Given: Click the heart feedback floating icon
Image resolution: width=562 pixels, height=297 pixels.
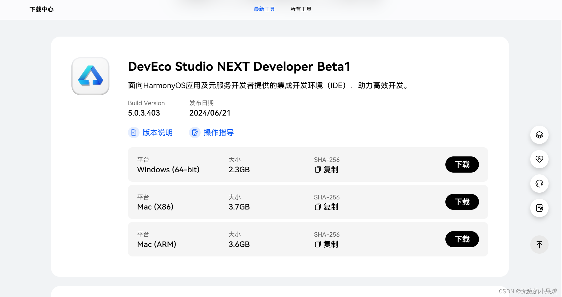Looking at the screenshot, I should pos(539,159).
